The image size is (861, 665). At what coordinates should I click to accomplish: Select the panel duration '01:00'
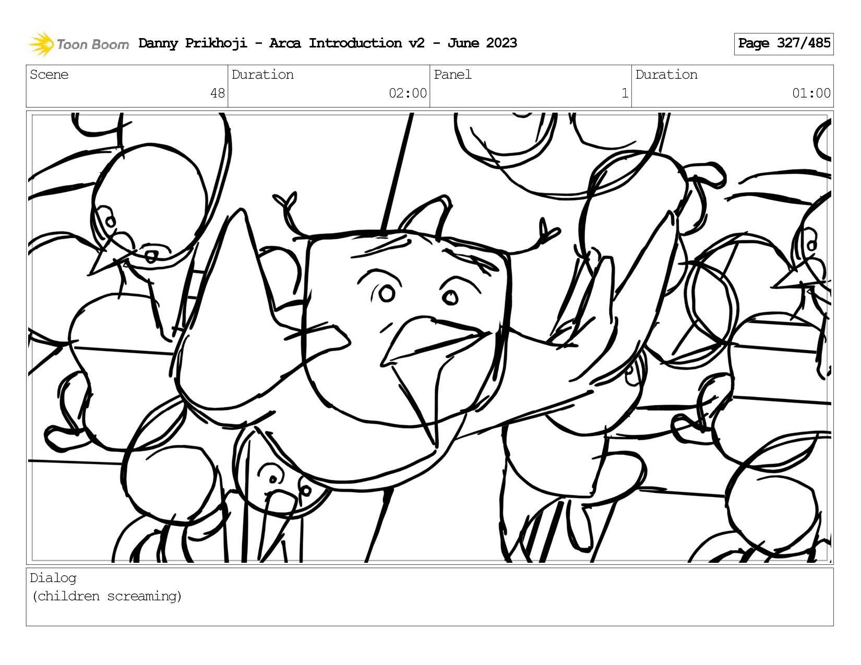tap(811, 93)
